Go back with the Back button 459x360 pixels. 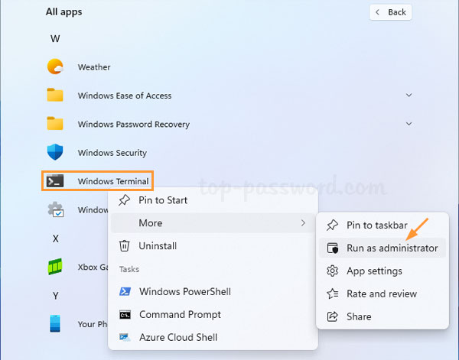point(390,12)
